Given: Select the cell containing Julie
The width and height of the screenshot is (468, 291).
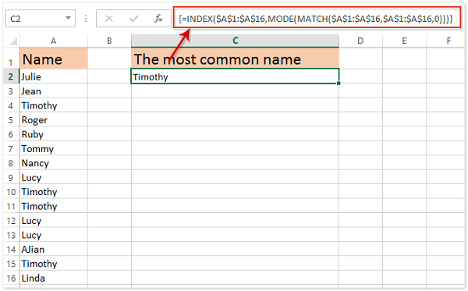Looking at the screenshot, I should tap(54, 76).
